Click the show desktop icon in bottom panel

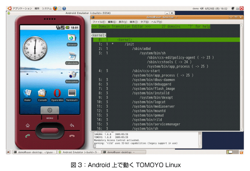click(x=8, y=152)
